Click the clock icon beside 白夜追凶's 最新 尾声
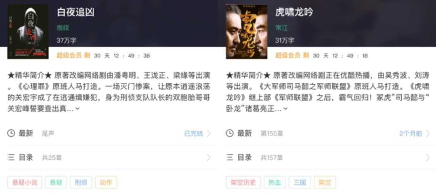The height and width of the screenshot is (194, 436). pyautogui.click(x=11, y=134)
